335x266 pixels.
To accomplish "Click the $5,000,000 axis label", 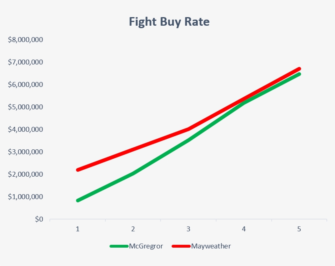I will pyautogui.click(x=25, y=107).
